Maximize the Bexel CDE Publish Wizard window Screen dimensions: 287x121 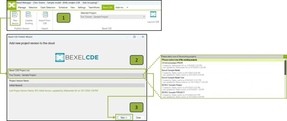134,37
